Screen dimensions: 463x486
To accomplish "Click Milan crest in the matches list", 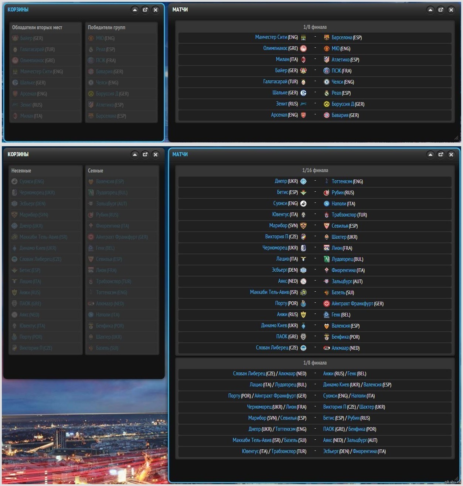I will [x=303, y=60].
